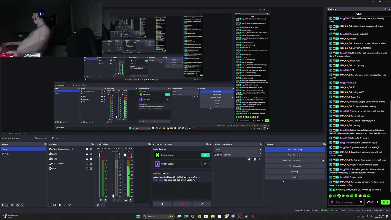
Task: Remove transition with trash icon in Scene Transitions
Action: 254,159
